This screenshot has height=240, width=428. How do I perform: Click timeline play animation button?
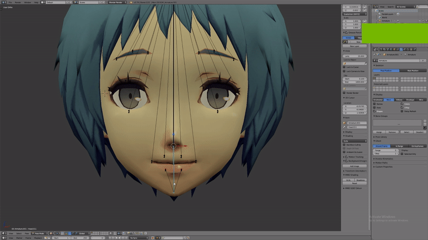119,238
